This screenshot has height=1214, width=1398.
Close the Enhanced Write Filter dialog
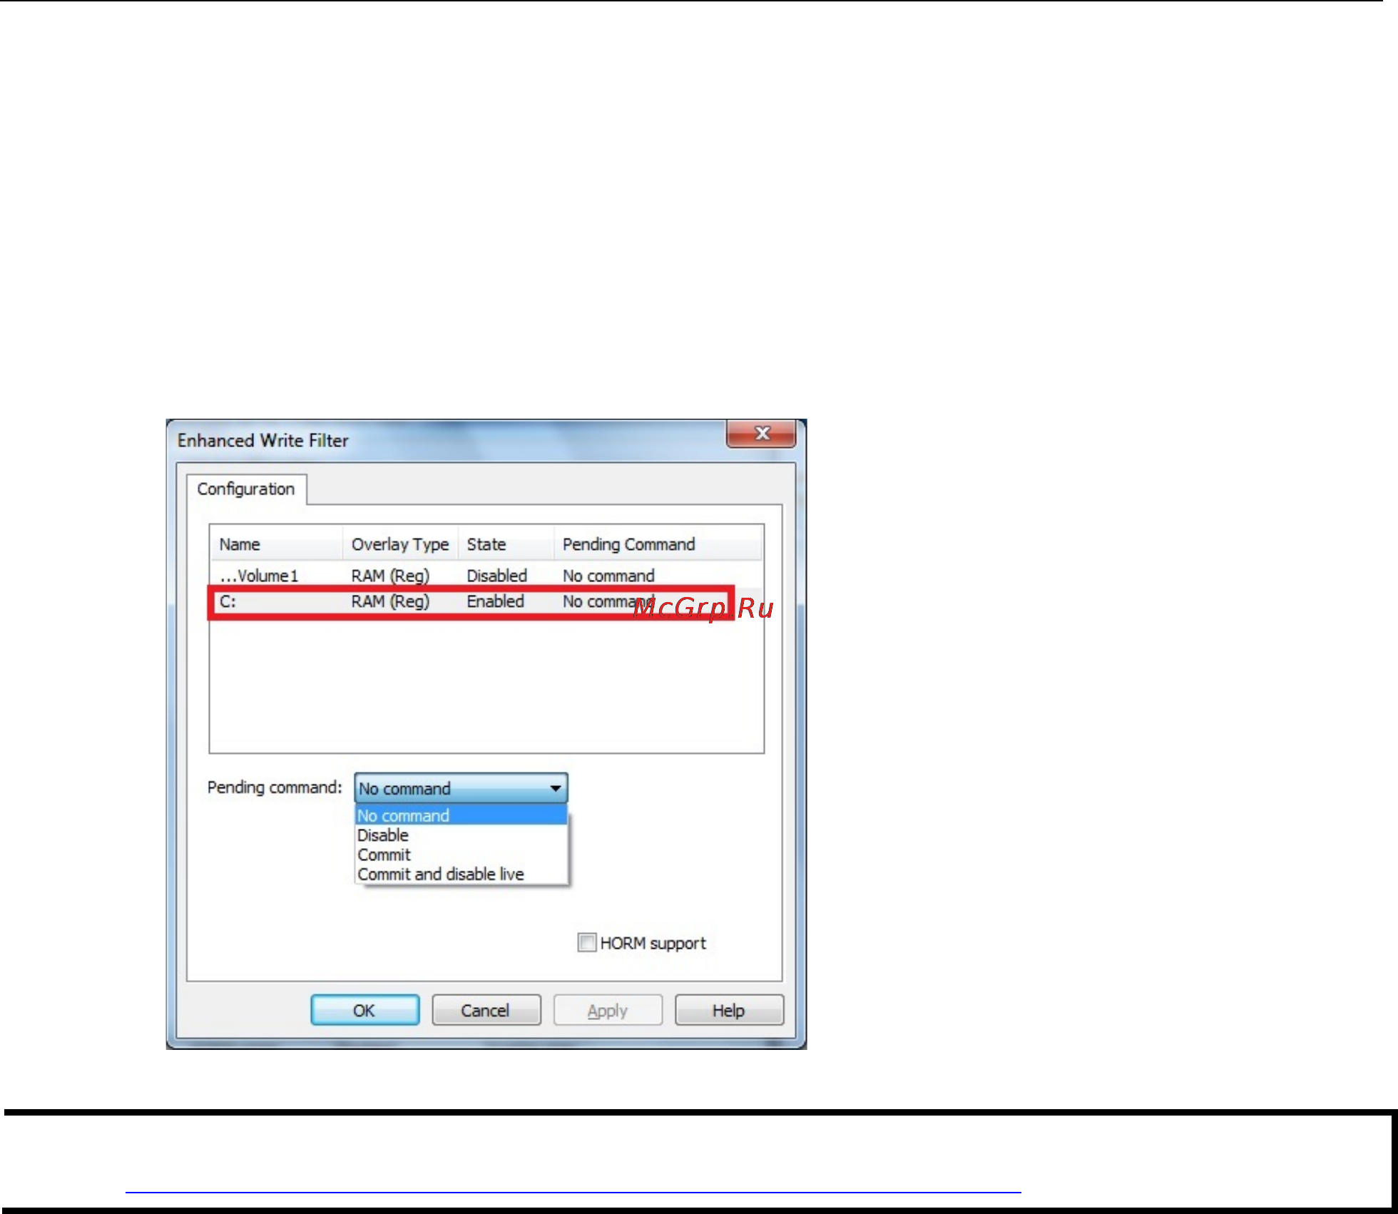point(761,433)
